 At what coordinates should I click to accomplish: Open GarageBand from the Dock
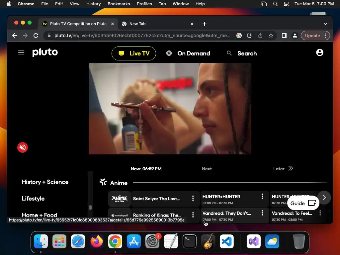(208, 241)
